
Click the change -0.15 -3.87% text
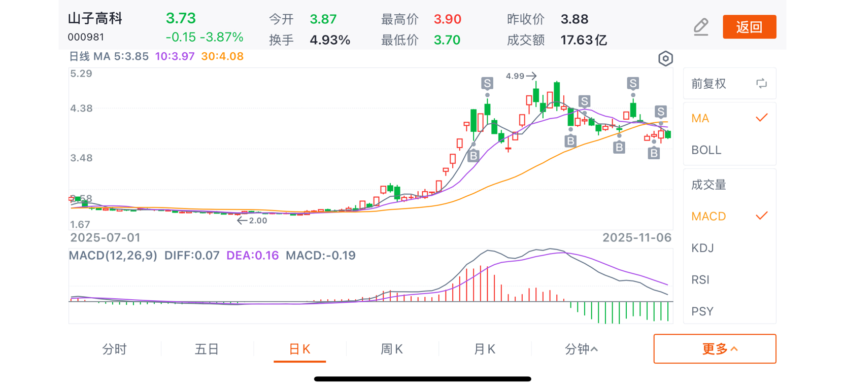[205, 38]
